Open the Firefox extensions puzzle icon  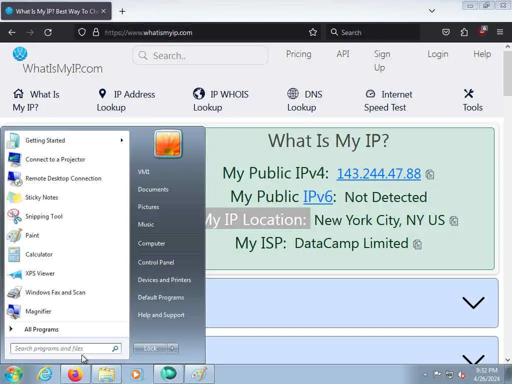[x=464, y=32]
